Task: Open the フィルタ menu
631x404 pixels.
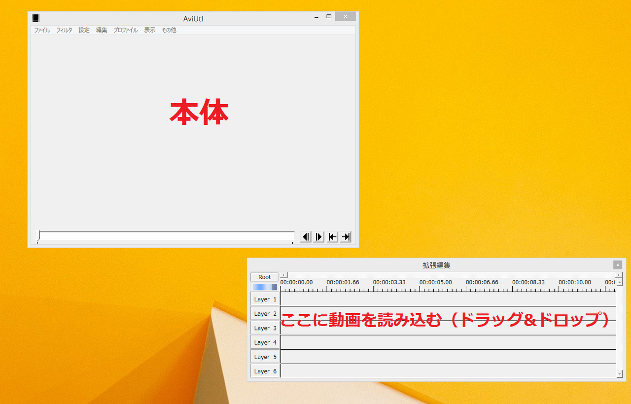Action: 64,30
